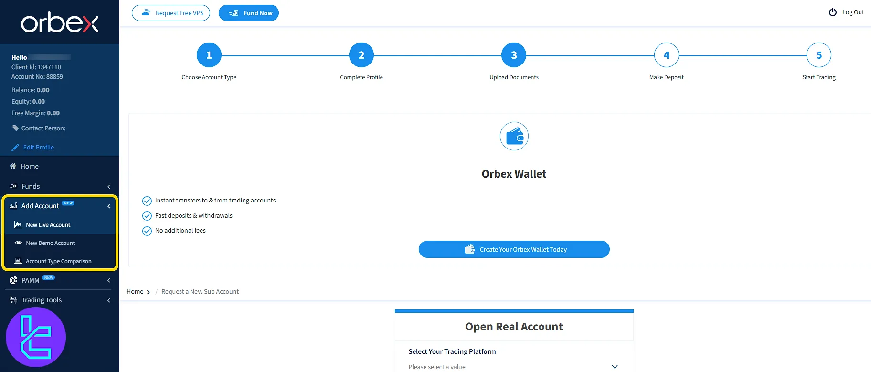Image resolution: width=871 pixels, height=372 pixels.
Task: Click the Home breadcrumb link
Action: [135, 291]
